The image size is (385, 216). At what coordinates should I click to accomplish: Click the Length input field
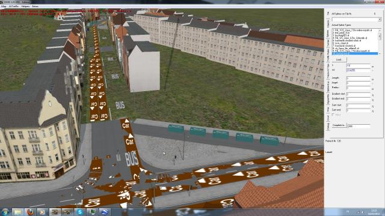point(359,78)
